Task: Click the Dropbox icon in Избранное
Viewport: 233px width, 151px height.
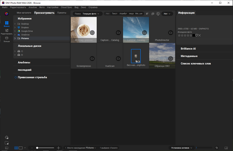Action: pyautogui.click(x=19, y=27)
